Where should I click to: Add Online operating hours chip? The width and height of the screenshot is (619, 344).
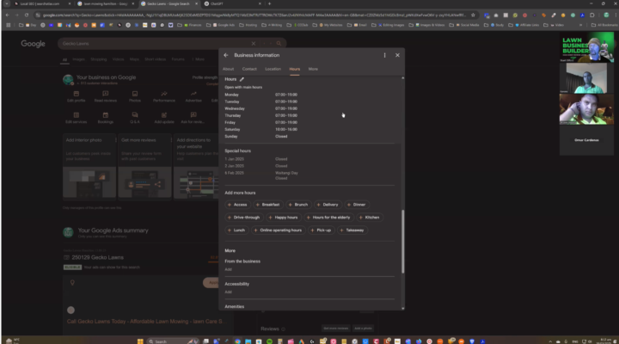point(278,230)
